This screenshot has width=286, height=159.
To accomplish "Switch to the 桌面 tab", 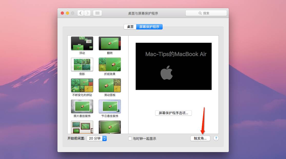I will pos(130,27).
